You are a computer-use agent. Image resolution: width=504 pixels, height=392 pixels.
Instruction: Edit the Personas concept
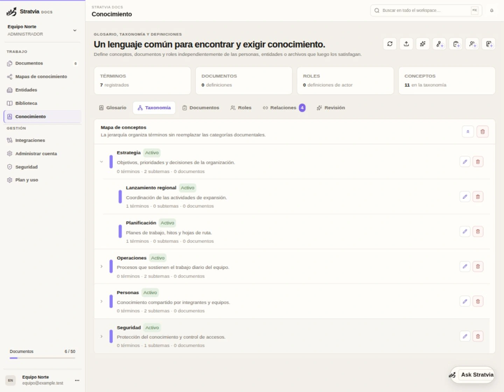(465, 301)
